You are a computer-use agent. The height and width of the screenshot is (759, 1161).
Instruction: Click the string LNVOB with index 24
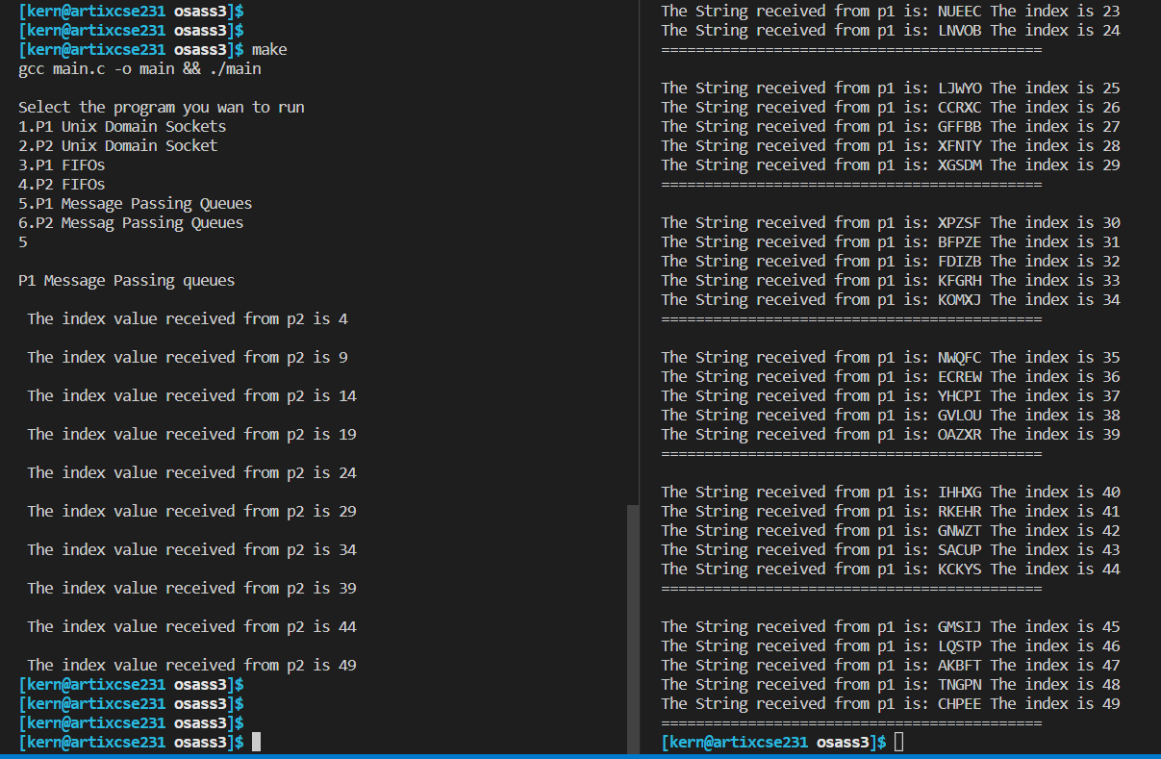click(x=960, y=30)
